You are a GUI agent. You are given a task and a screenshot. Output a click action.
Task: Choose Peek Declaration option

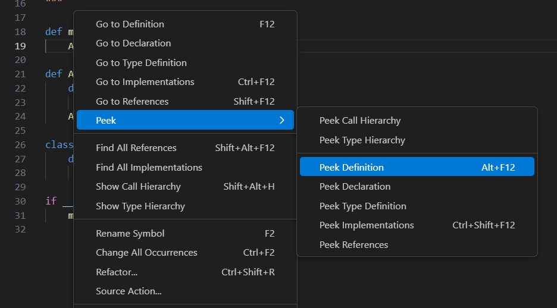[x=355, y=187]
